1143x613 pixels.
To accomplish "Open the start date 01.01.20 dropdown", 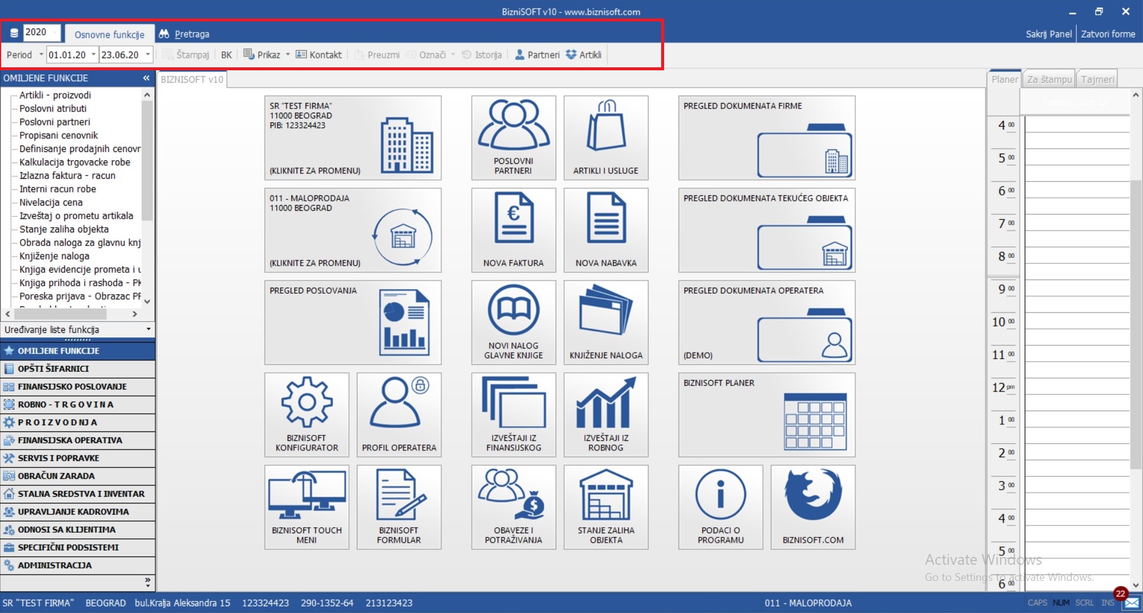I will pyautogui.click(x=94, y=55).
